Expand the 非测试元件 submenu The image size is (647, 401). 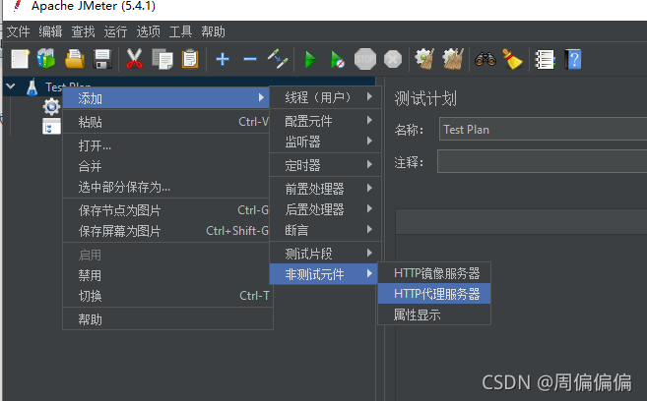point(324,274)
